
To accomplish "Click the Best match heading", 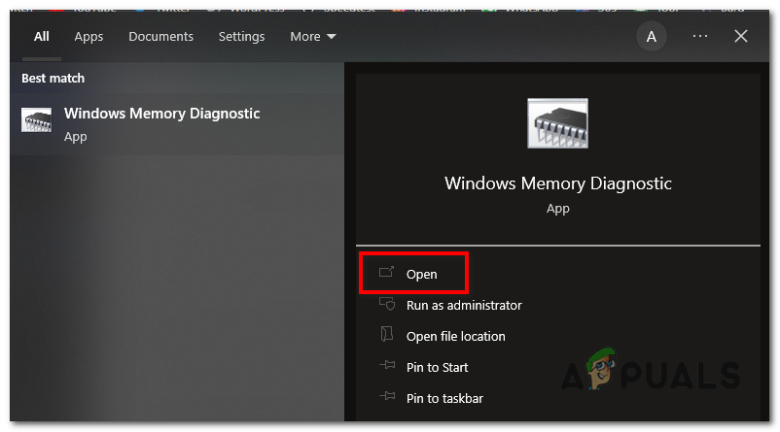I will (53, 79).
